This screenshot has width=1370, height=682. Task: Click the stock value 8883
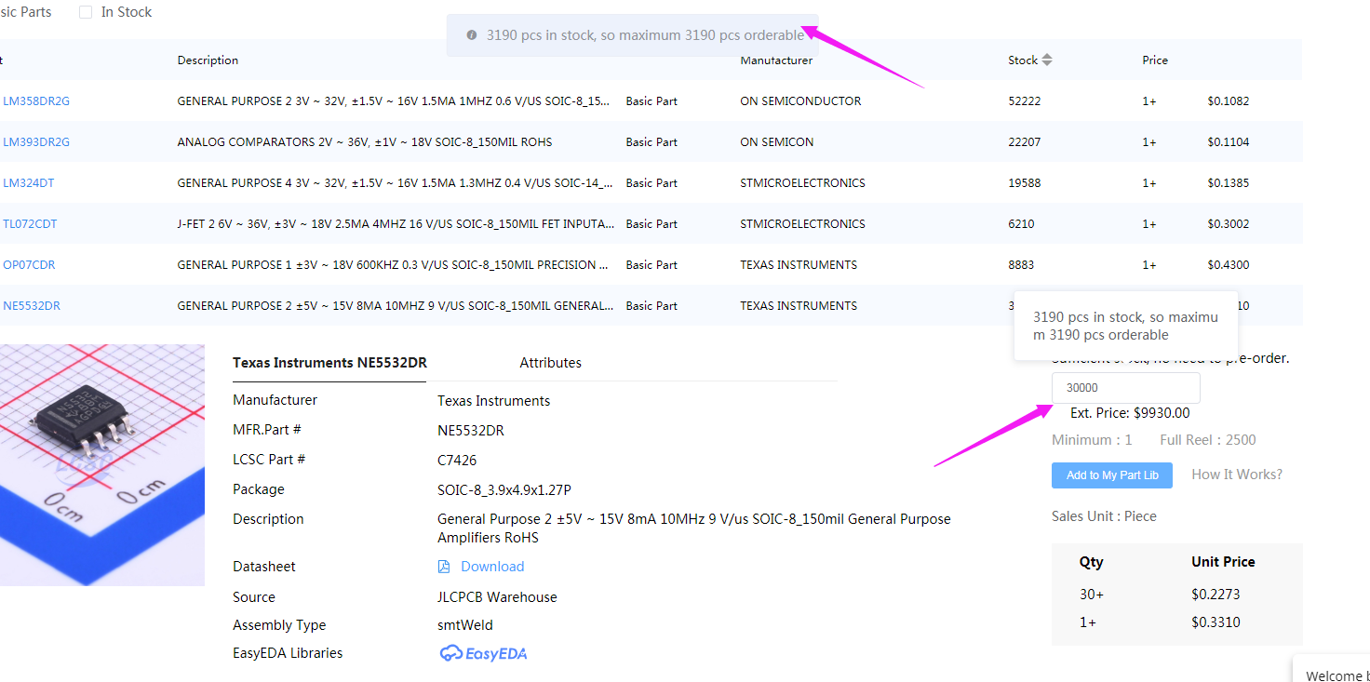(1021, 265)
